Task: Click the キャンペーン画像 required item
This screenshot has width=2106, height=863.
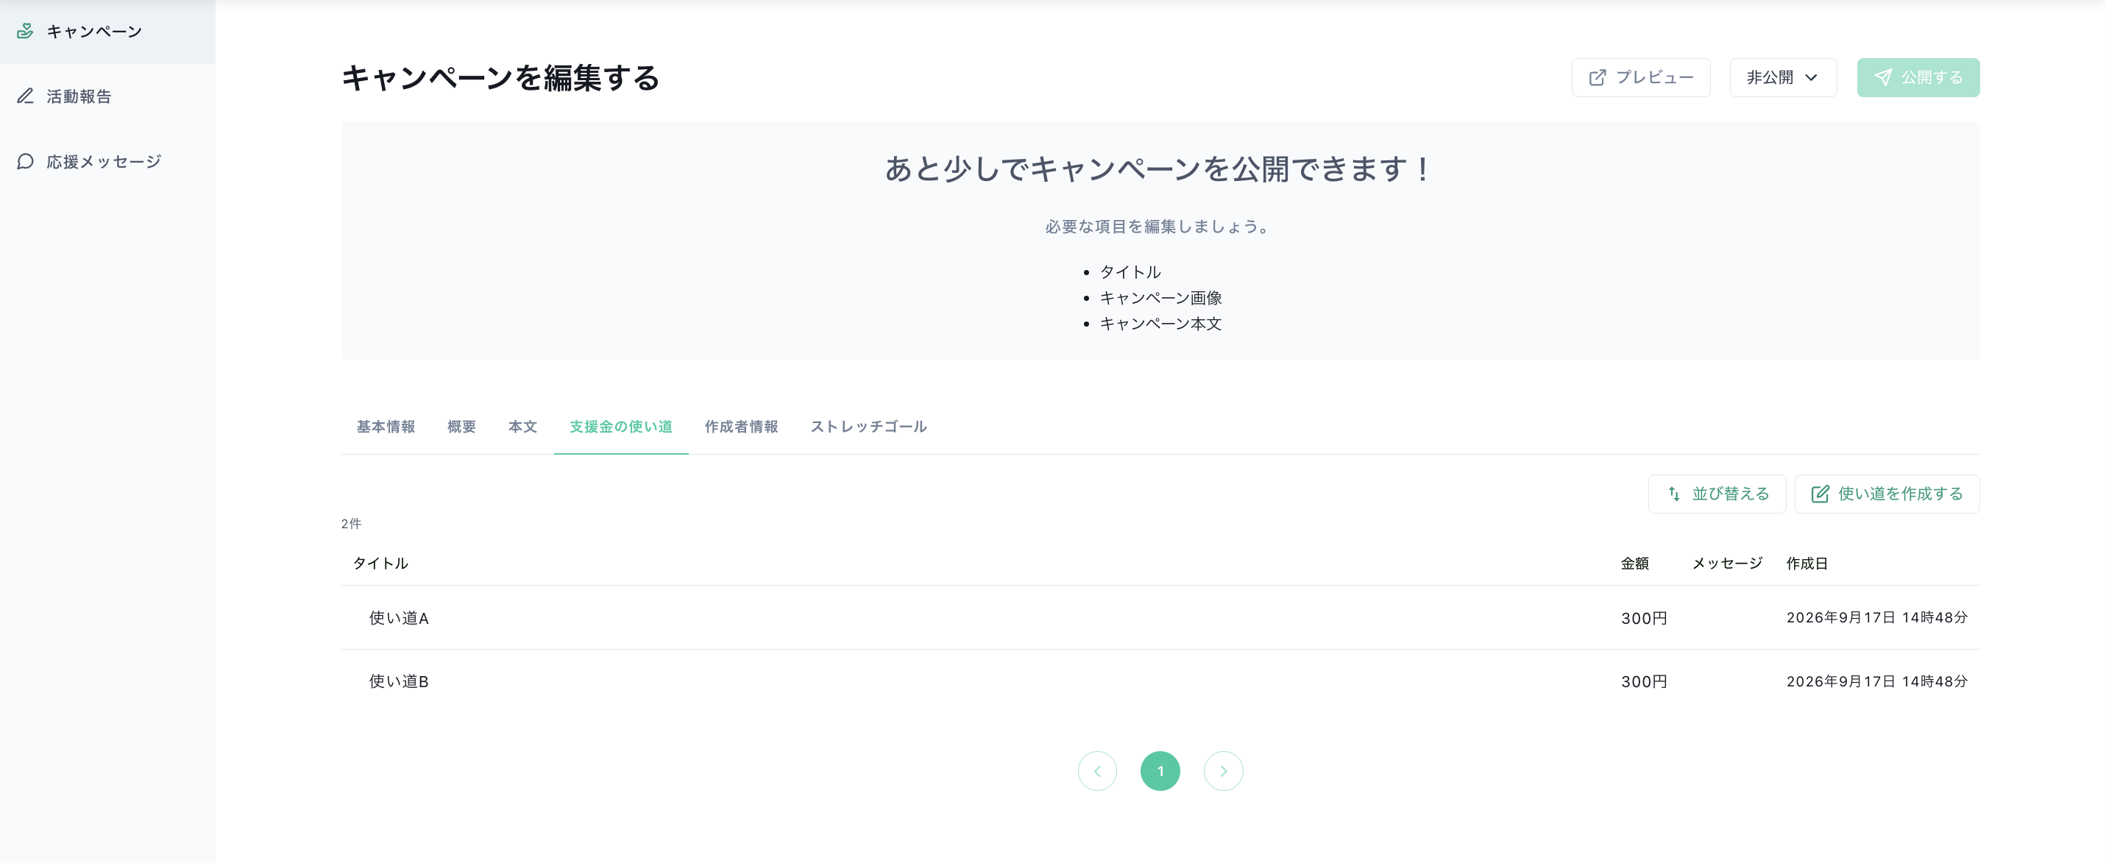Action: [x=1160, y=298]
